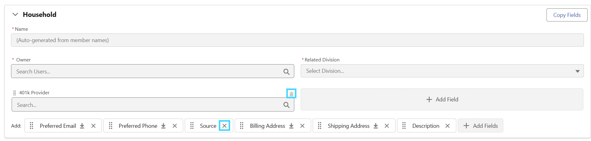Click the Add Fields button
591x141 pixels.
click(480, 126)
